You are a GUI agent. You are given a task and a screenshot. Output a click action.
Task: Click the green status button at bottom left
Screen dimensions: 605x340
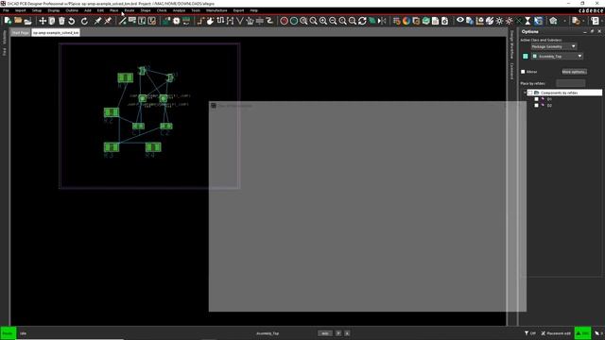[8, 333]
